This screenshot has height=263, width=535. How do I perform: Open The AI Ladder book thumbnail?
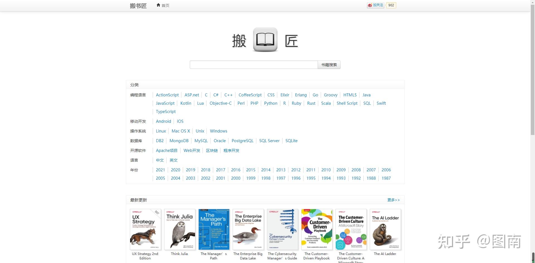385,229
